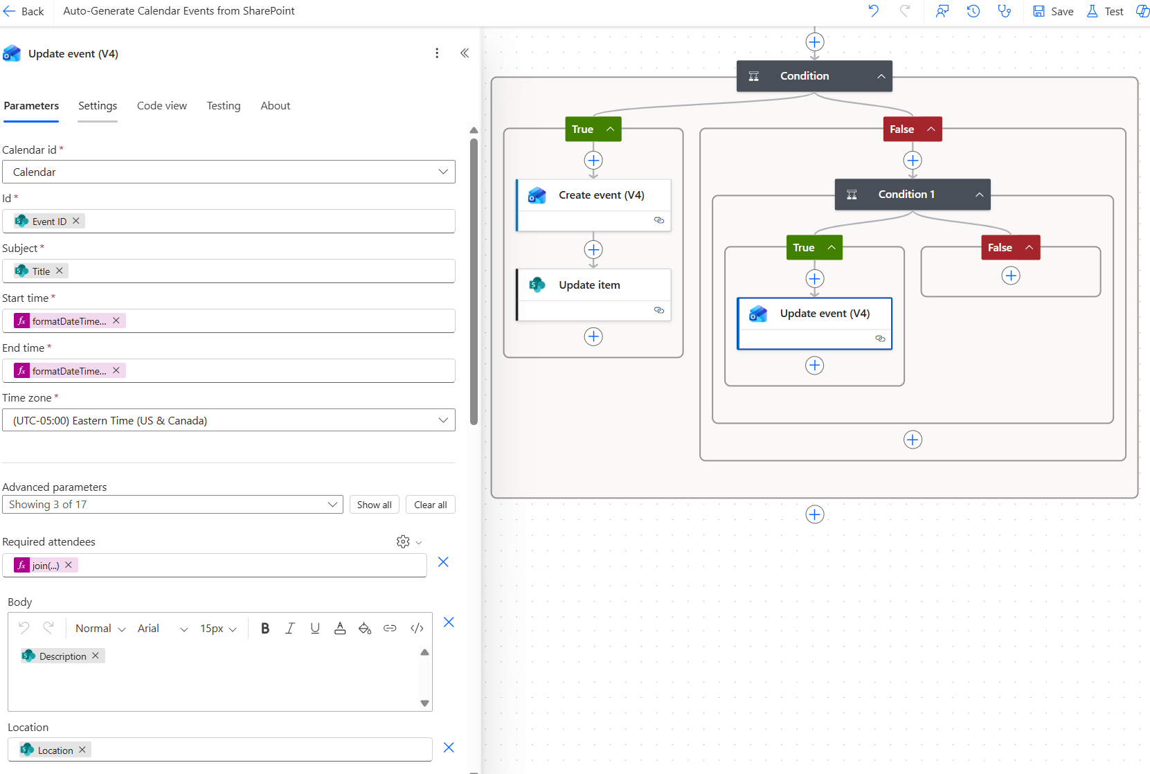The height and width of the screenshot is (774, 1150).
Task: Remove the Body advanced parameter
Action: pyautogui.click(x=449, y=622)
